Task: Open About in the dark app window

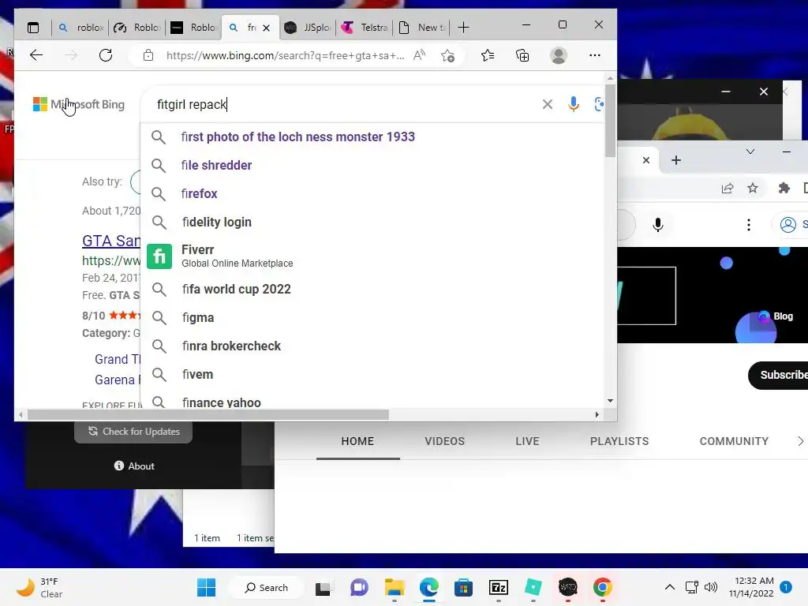Action: (134, 466)
